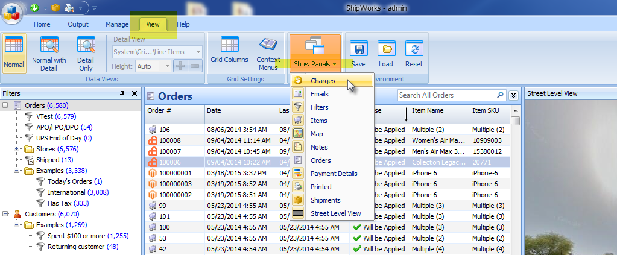Increase detail height with the plus button
This screenshot has width=617, height=255.
click(x=180, y=66)
